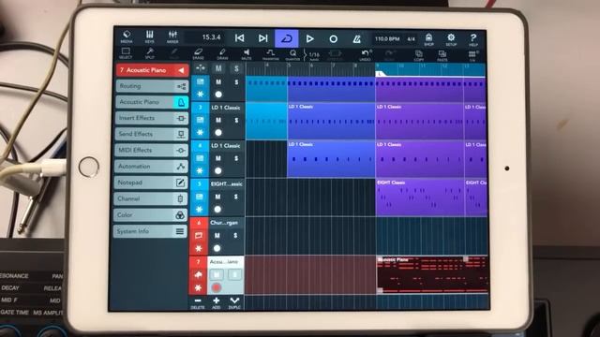This screenshot has width=600, height=337.
Task: Open instrument icon on track 5 EIGHT Classic
Action: pos(200,197)
